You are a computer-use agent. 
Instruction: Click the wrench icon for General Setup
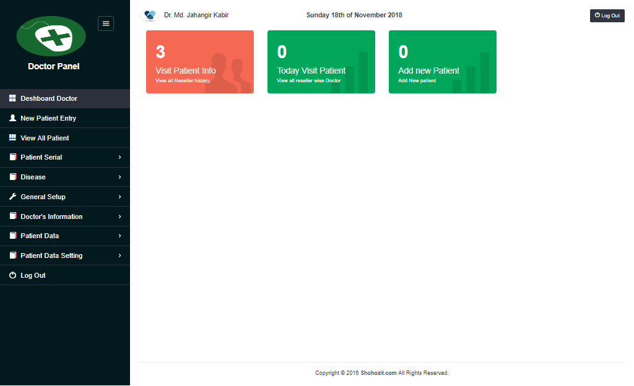pos(12,197)
